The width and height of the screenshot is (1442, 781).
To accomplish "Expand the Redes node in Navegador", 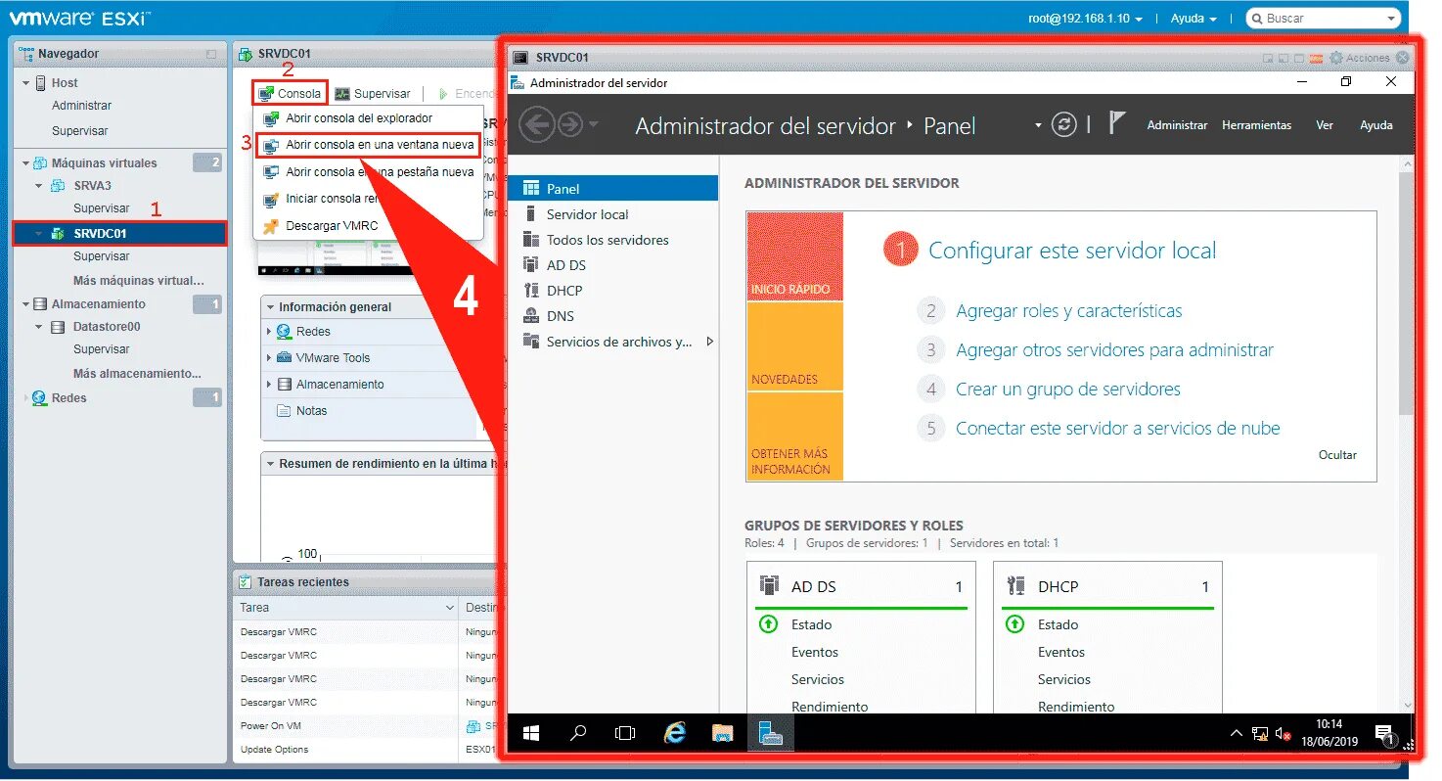I will [x=26, y=398].
